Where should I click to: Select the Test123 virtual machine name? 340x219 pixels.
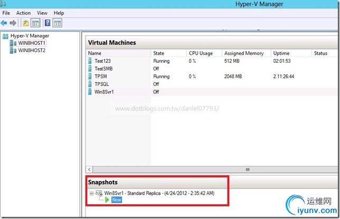pos(102,61)
